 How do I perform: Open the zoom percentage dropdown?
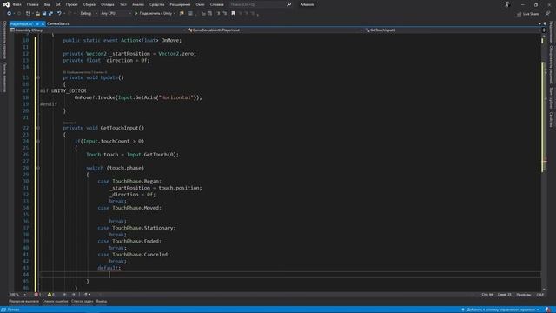pos(17,295)
